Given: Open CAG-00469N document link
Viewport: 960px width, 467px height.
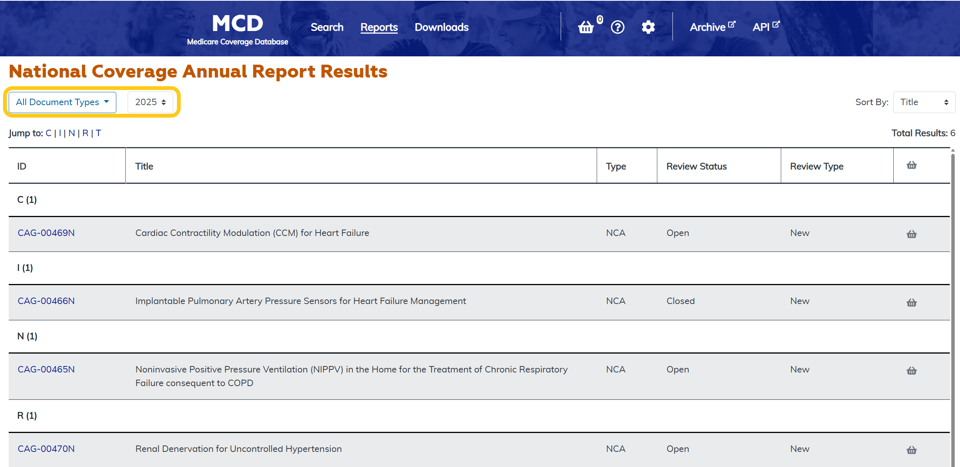Looking at the screenshot, I should click(x=46, y=233).
